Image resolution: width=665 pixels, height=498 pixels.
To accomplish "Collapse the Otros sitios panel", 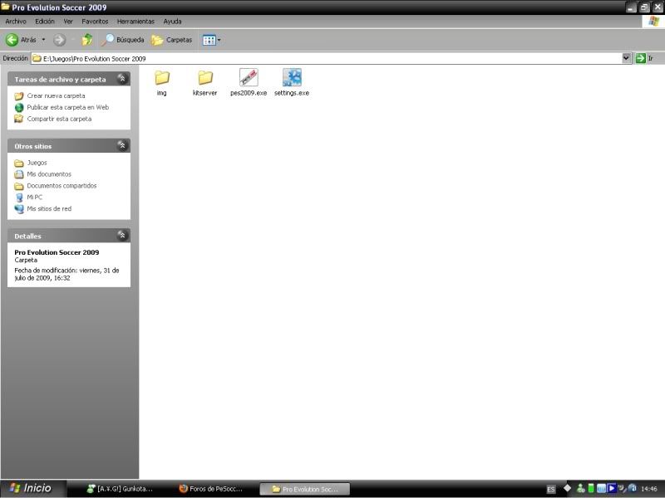I will [x=122, y=146].
